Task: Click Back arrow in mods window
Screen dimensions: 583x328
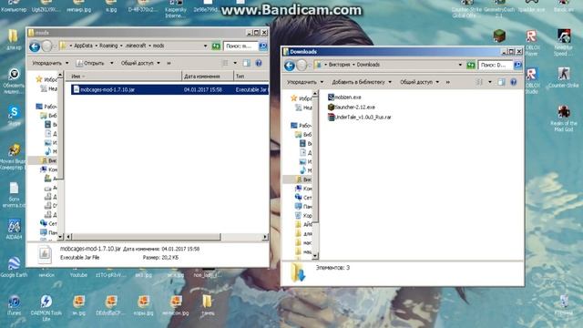Action: [x=35, y=46]
